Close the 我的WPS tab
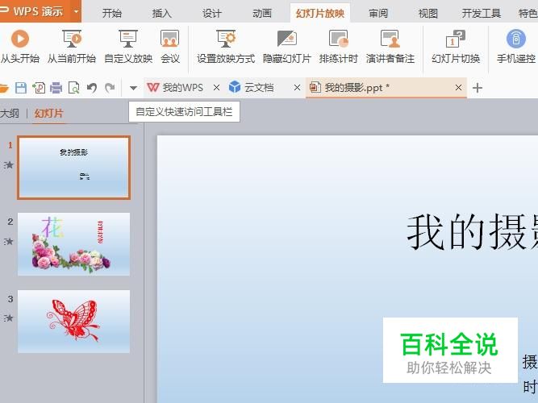This screenshot has width=538, height=403. point(216,88)
